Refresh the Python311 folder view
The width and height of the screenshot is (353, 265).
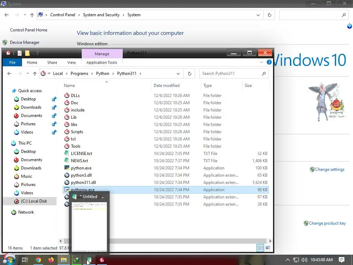(x=190, y=73)
